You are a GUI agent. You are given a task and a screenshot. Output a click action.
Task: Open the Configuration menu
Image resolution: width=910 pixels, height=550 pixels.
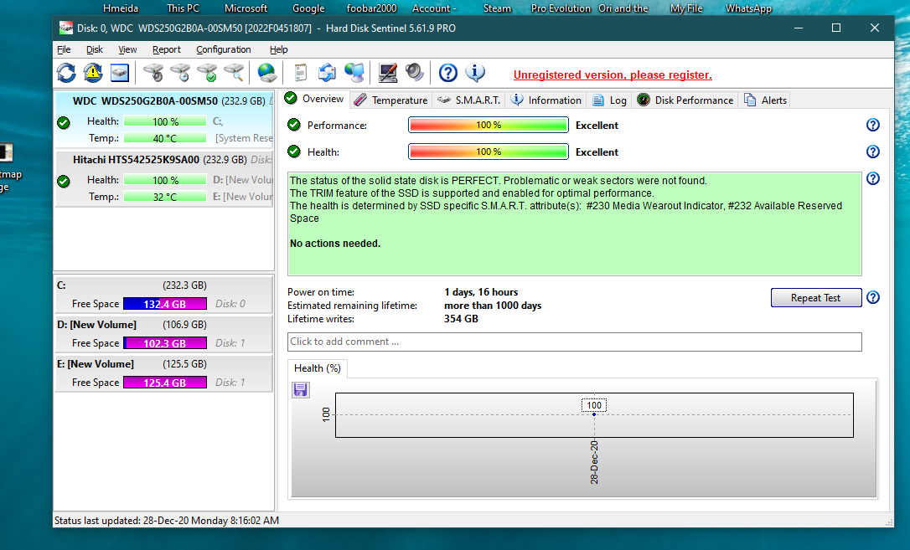[x=224, y=50]
